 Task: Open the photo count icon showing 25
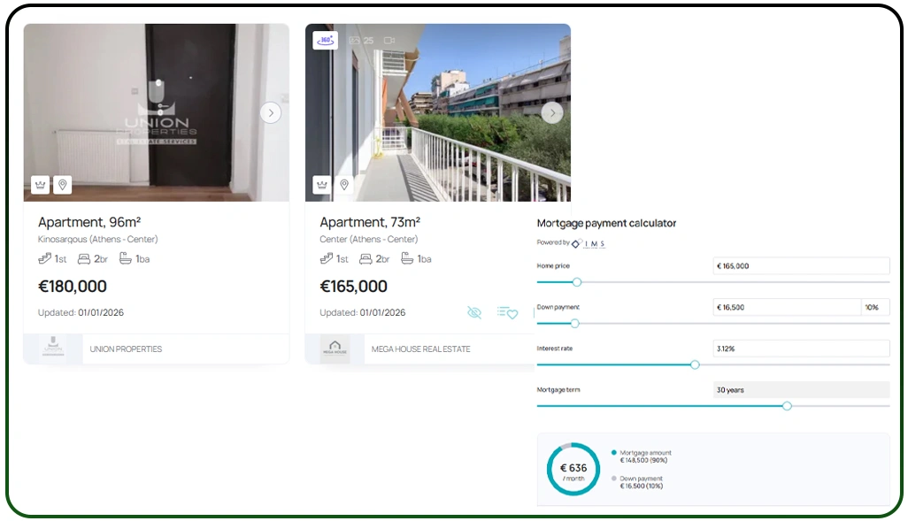tap(361, 41)
